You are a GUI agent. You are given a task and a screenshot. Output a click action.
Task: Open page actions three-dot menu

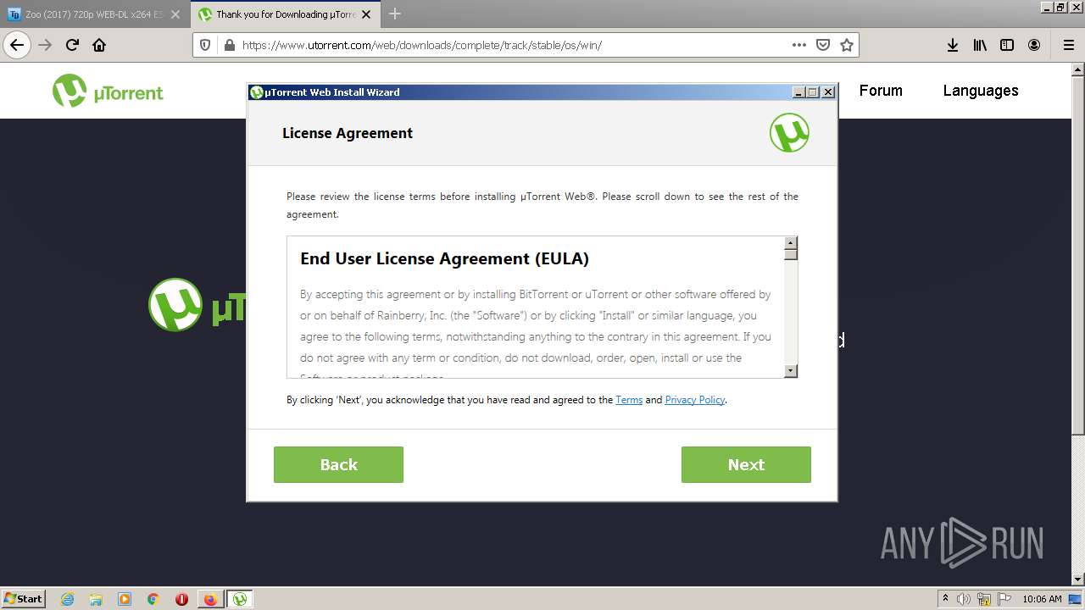point(799,45)
